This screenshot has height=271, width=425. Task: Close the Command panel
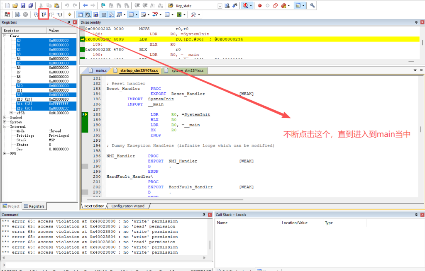[x=210, y=215]
